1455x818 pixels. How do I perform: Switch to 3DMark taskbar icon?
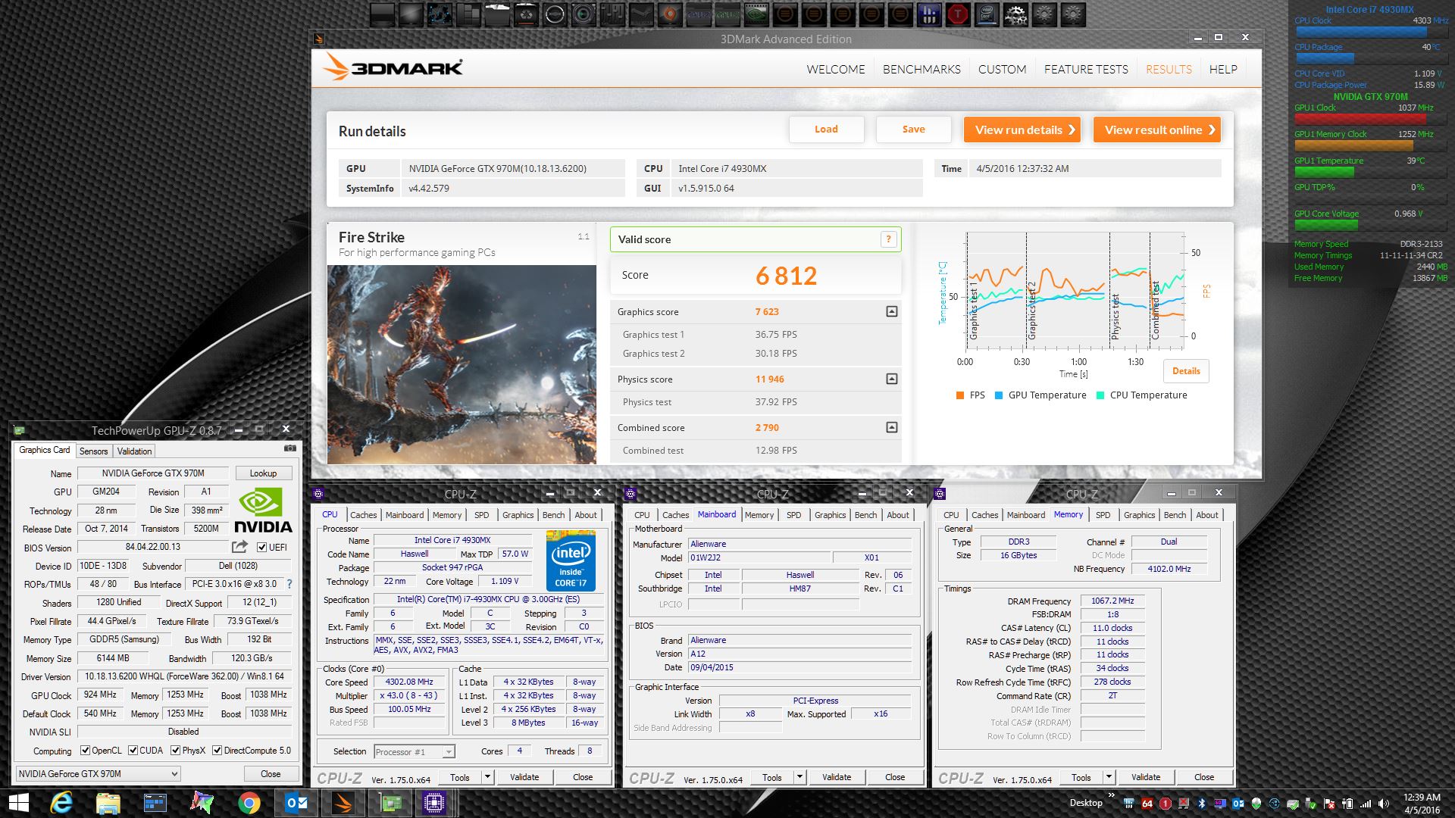point(343,802)
